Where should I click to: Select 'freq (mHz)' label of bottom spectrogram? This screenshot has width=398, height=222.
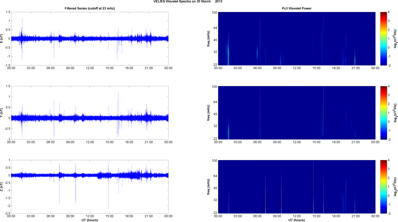point(209,187)
